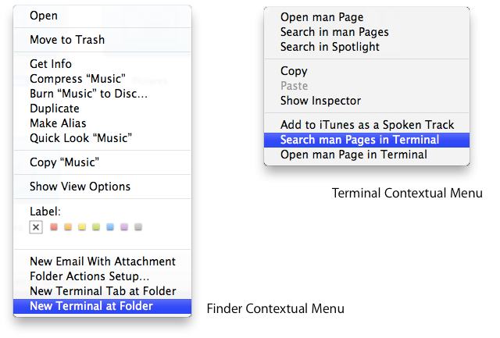500x338 pixels.
Task: Apply the blue label color
Action: click(110, 227)
